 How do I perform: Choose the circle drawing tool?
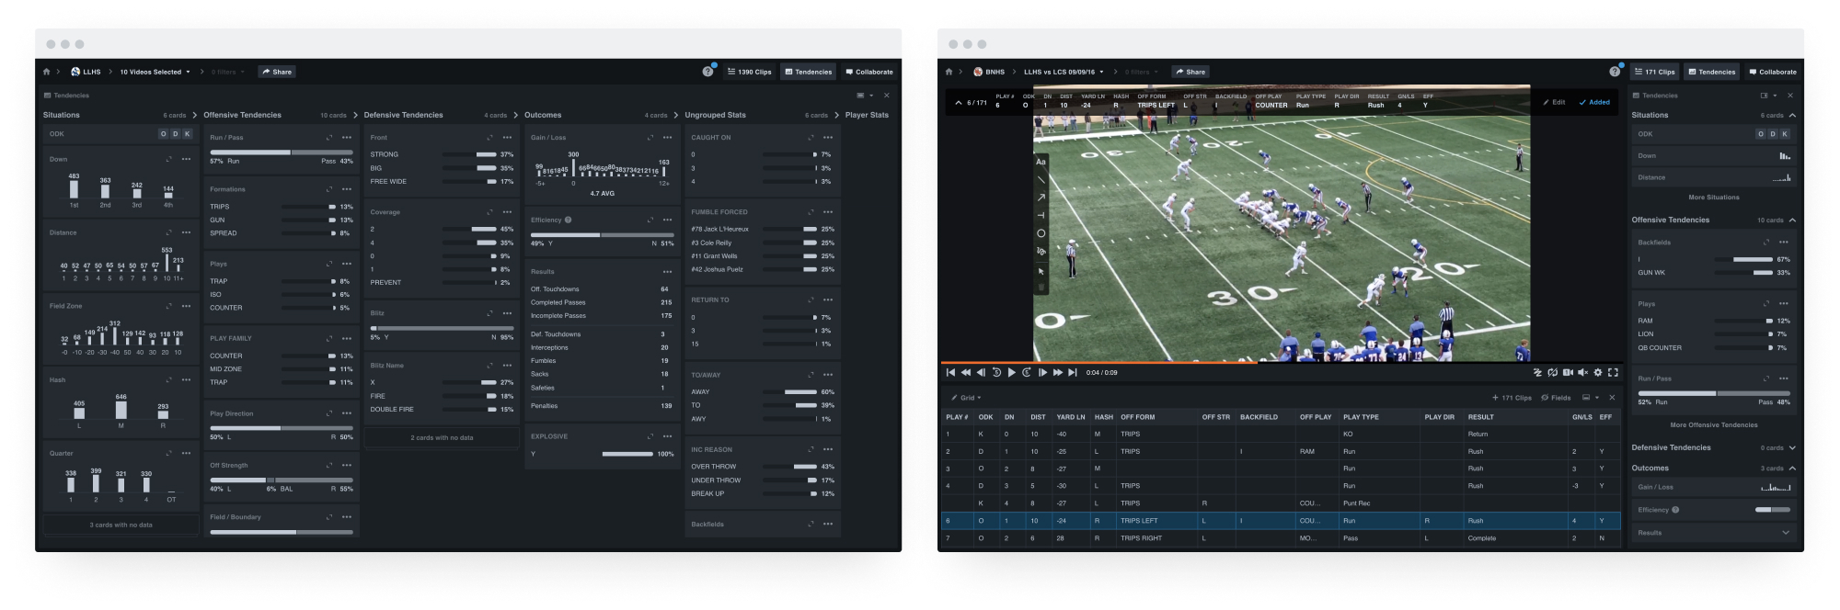pos(1041,233)
